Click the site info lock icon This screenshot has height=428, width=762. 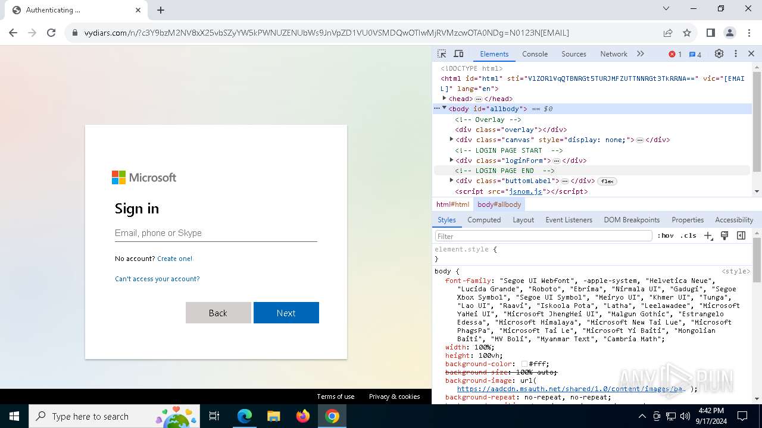[75, 33]
